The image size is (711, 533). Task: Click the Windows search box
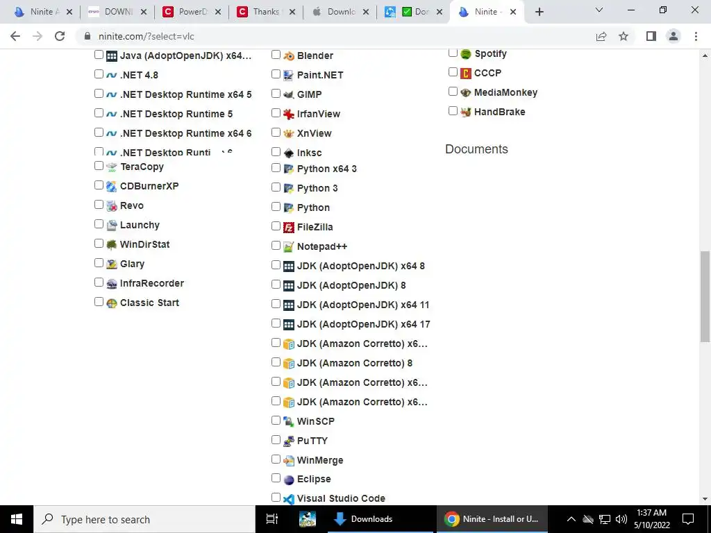(x=144, y=519)
